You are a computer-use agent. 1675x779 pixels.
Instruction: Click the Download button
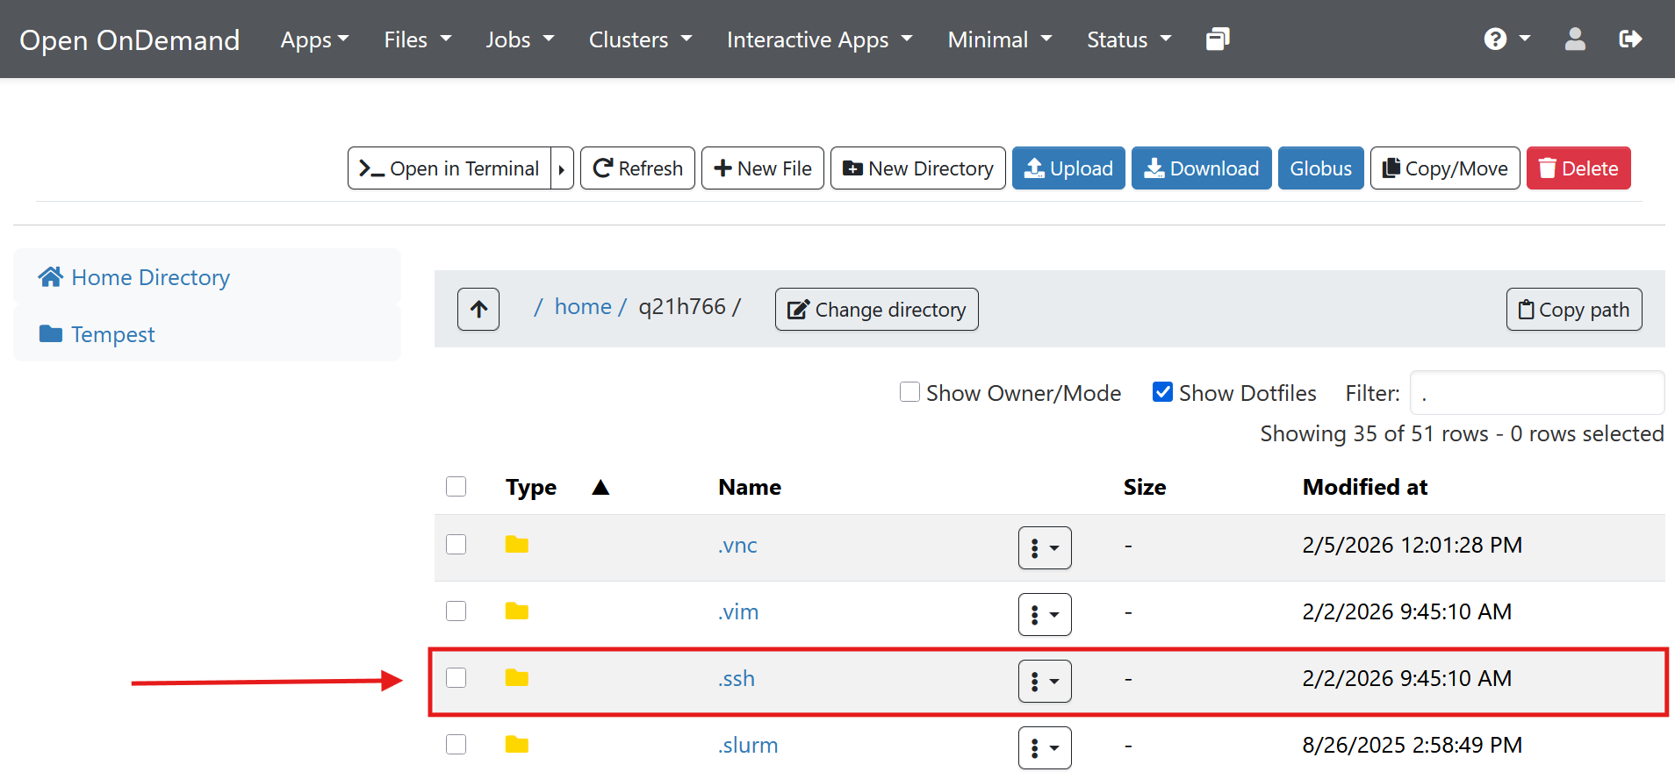[1201, 168]
